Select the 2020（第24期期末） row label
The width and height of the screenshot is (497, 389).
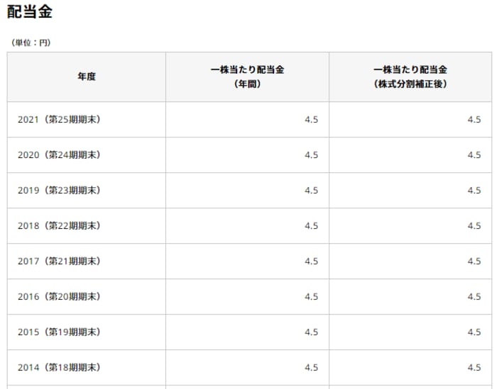pos(59,155)
